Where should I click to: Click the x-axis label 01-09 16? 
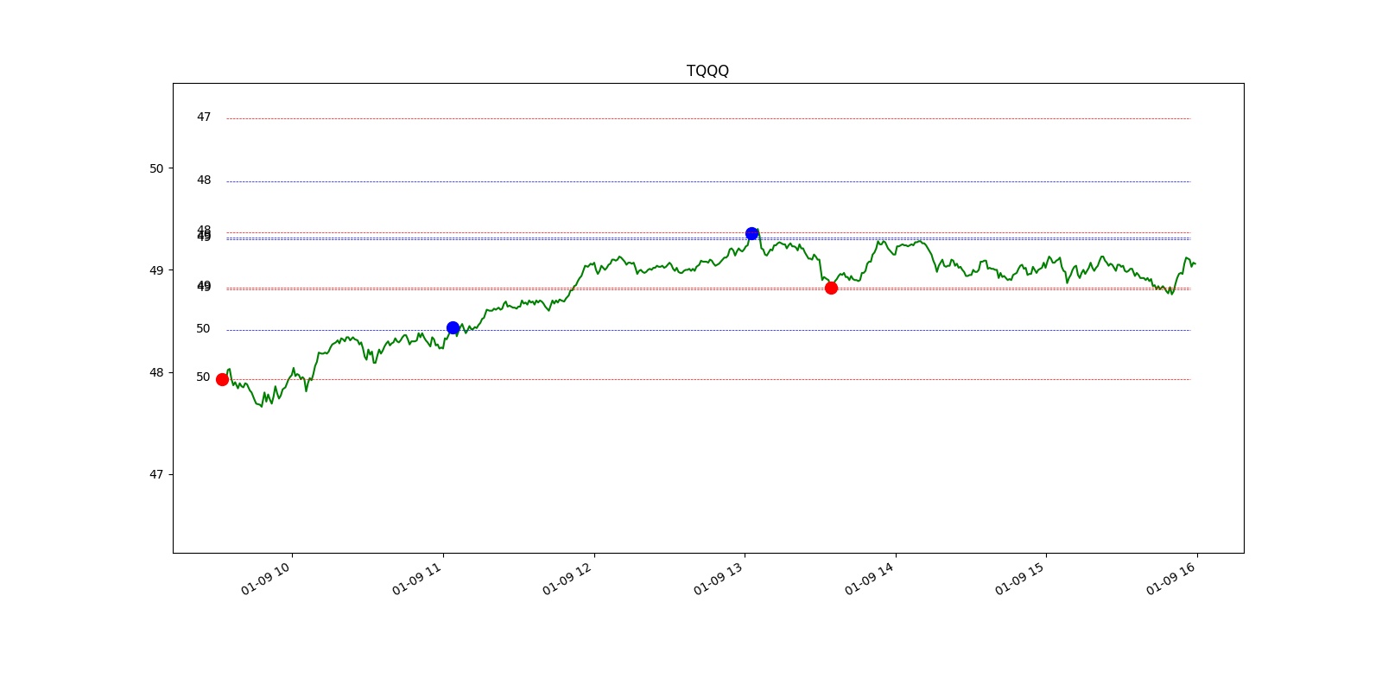[1171, 578]
